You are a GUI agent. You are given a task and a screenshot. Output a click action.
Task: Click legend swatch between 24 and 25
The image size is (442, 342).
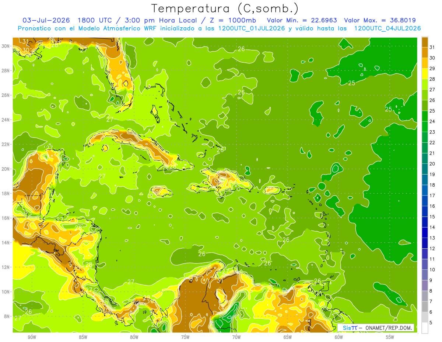(x=425, y=116)
